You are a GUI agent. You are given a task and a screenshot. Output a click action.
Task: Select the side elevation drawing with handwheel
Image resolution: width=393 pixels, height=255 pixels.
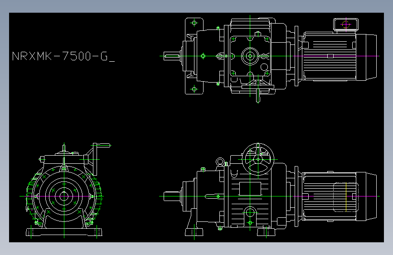pos(270,191)
